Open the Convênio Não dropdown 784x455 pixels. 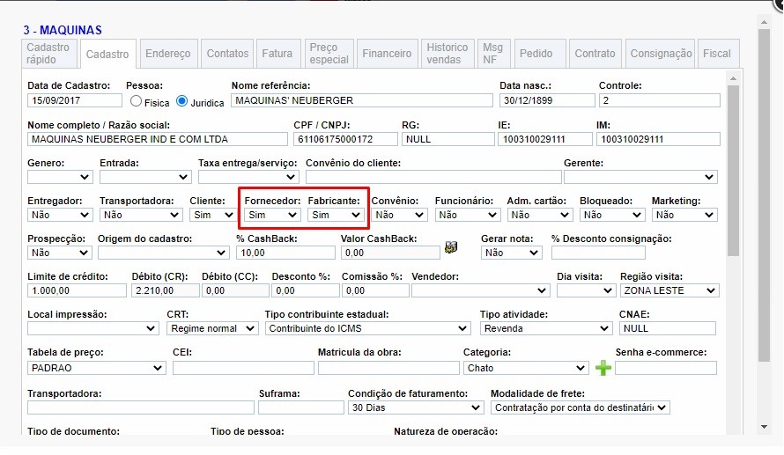(x=399, y=215)
